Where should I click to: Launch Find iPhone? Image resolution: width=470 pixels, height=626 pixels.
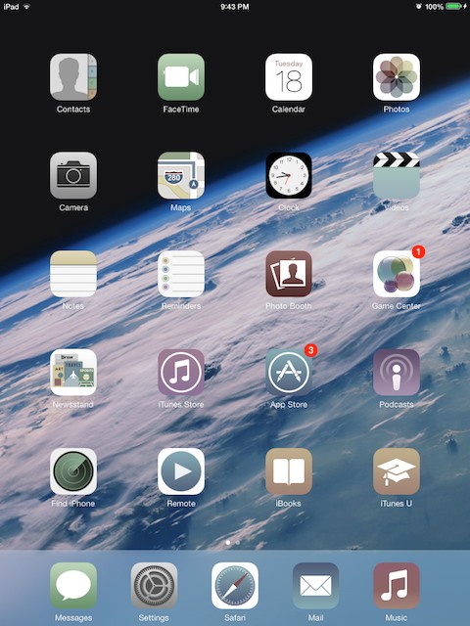point(73,471)
